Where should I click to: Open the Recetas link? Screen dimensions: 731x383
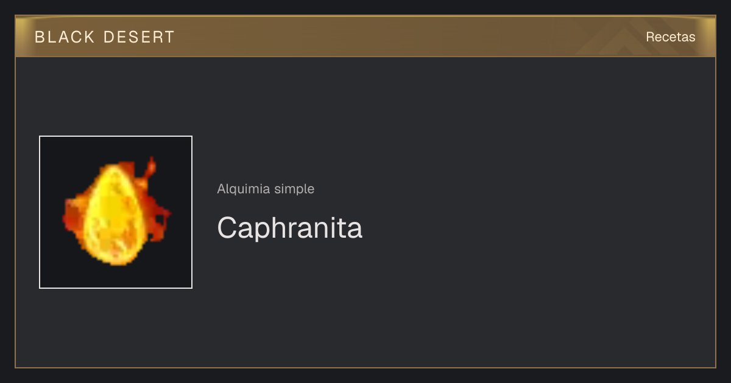tap(670, 36)
